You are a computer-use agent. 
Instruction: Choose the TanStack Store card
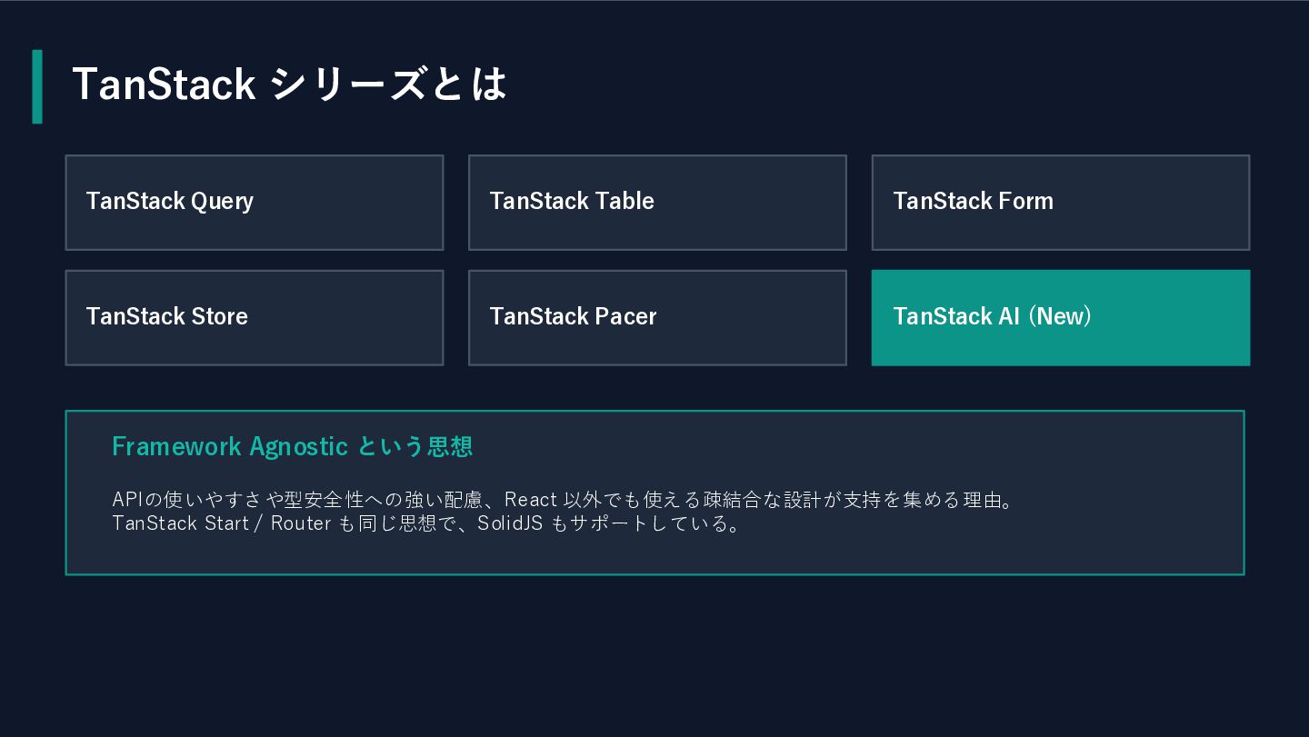[254, 317]
